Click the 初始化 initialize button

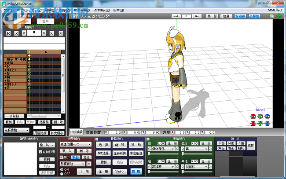(120, 172)
